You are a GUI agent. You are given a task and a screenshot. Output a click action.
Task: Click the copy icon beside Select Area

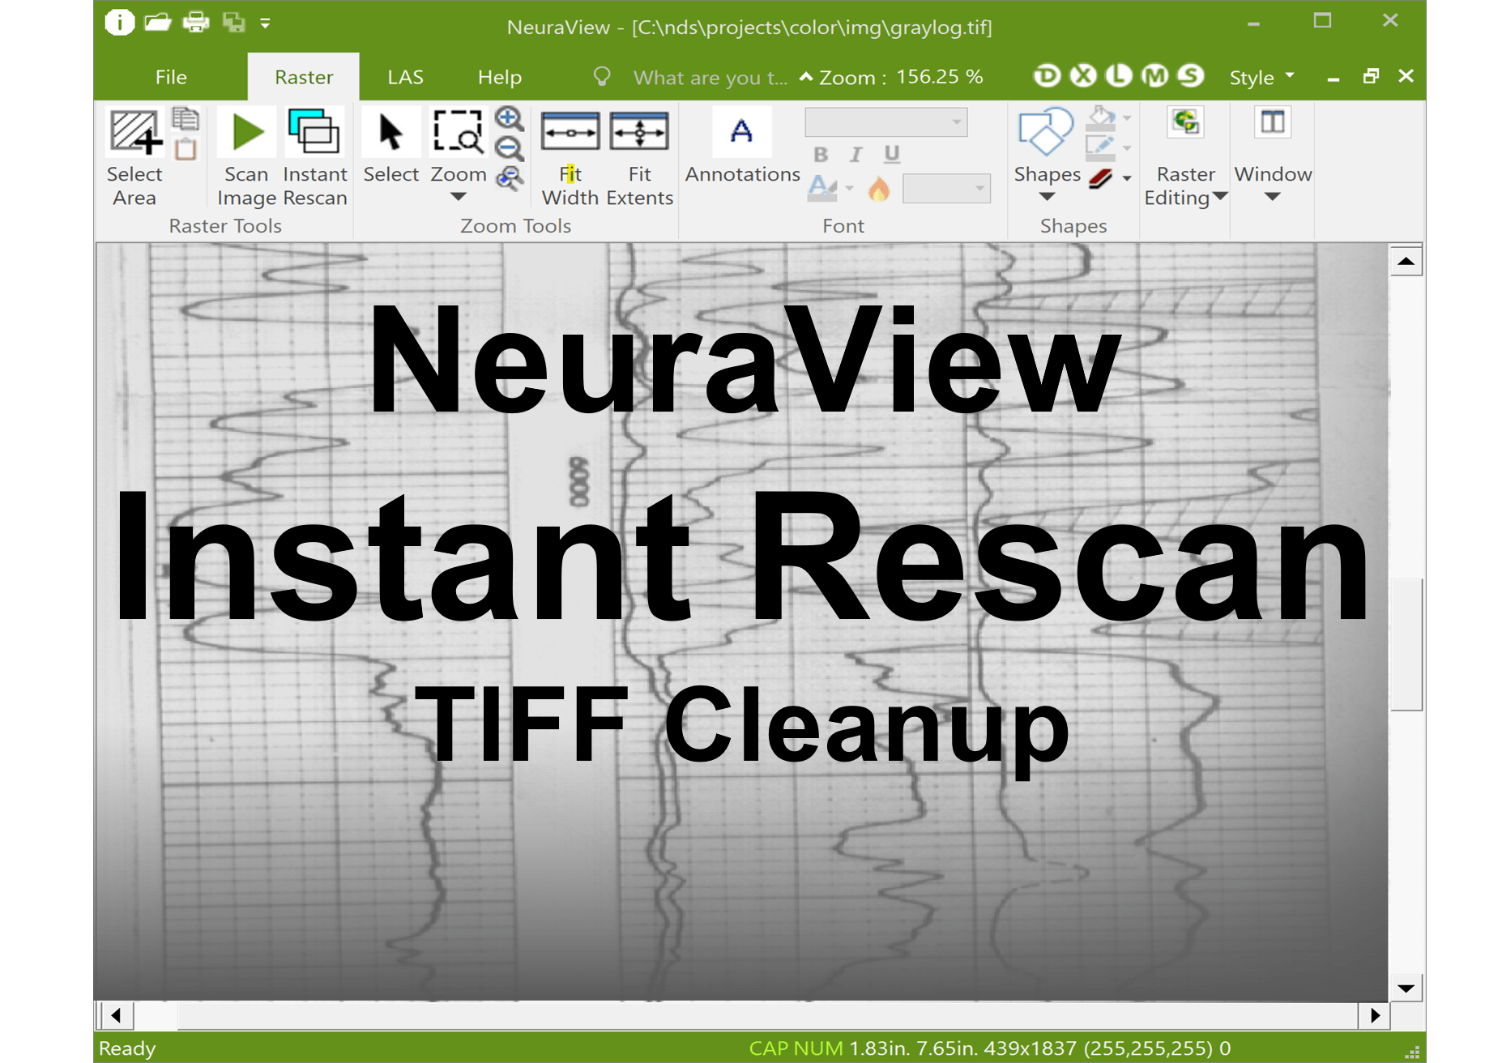click(x=186, y=119)
